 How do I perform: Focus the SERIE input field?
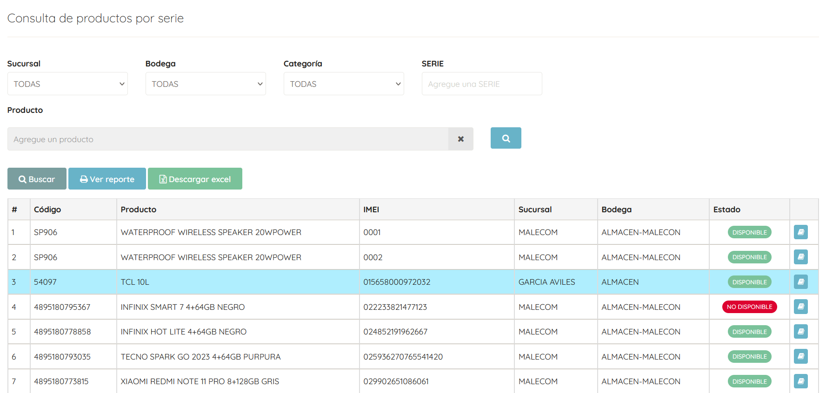coord(482,84)
